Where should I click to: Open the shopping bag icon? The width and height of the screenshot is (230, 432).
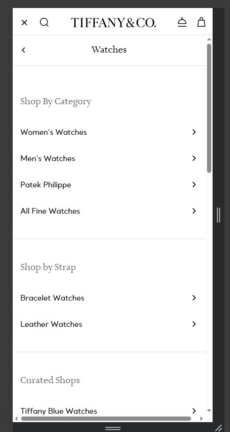click(x=201, y=22)
